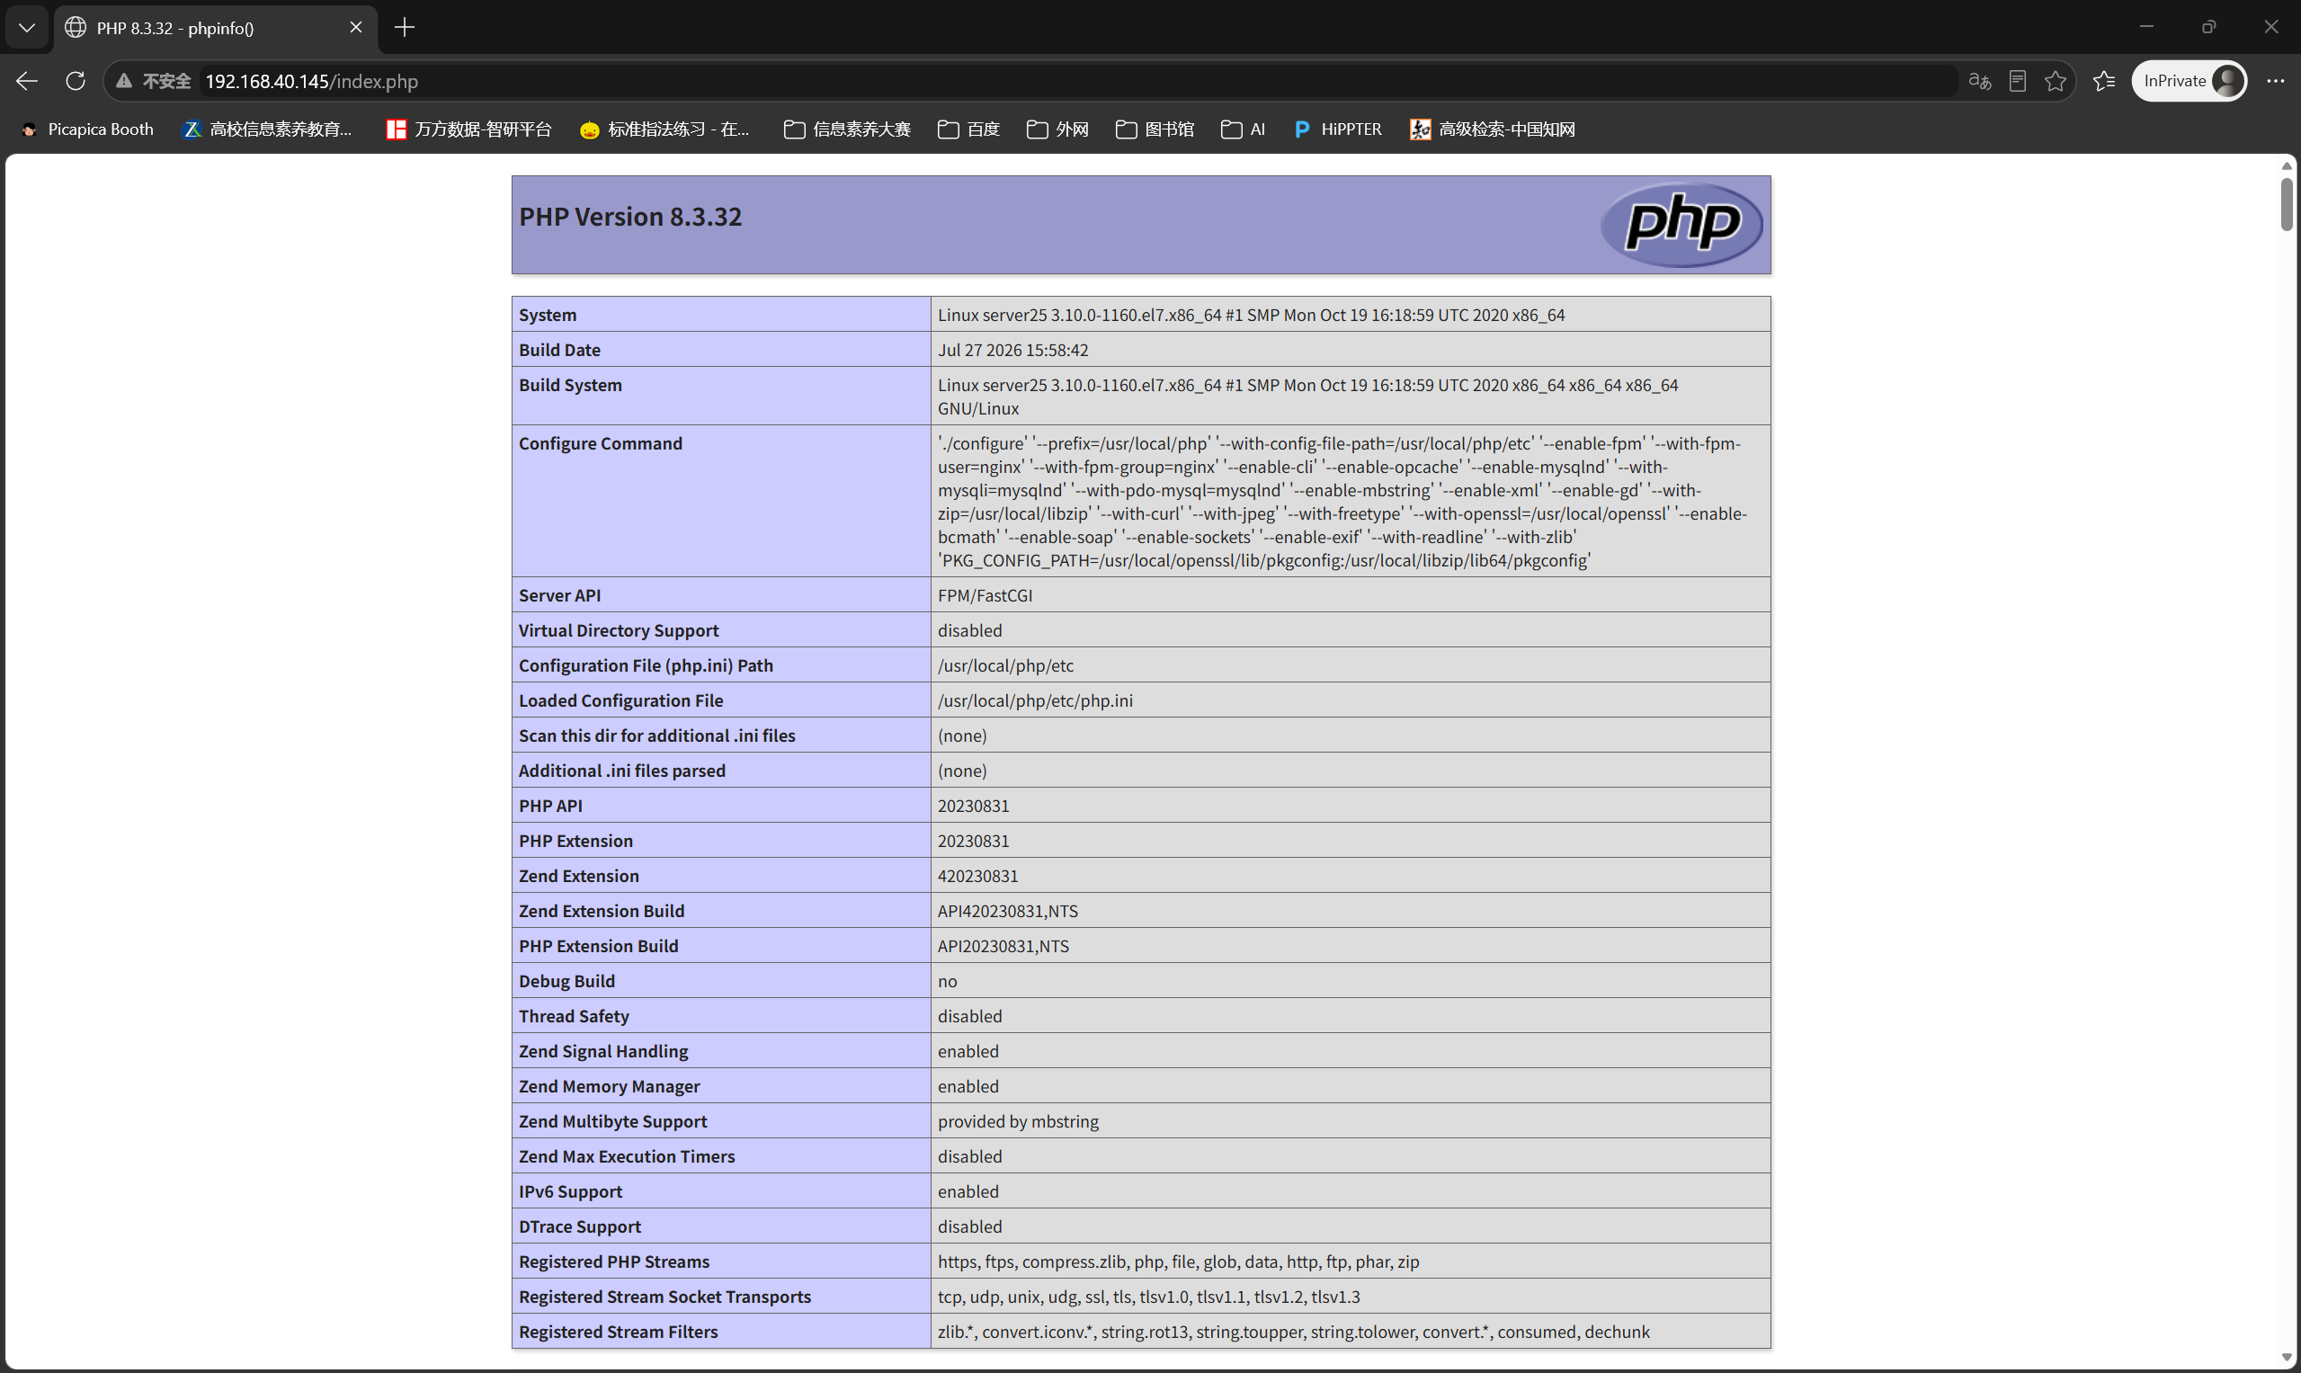Expand the 图书馆 bookmarks folder
Viewport: 2301px width, 1373px height.
click(x=1155, y=129)
